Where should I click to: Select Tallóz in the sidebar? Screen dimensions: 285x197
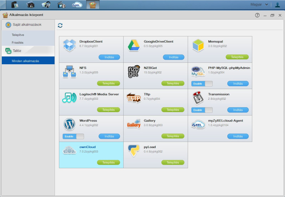(x=28, y=51)
